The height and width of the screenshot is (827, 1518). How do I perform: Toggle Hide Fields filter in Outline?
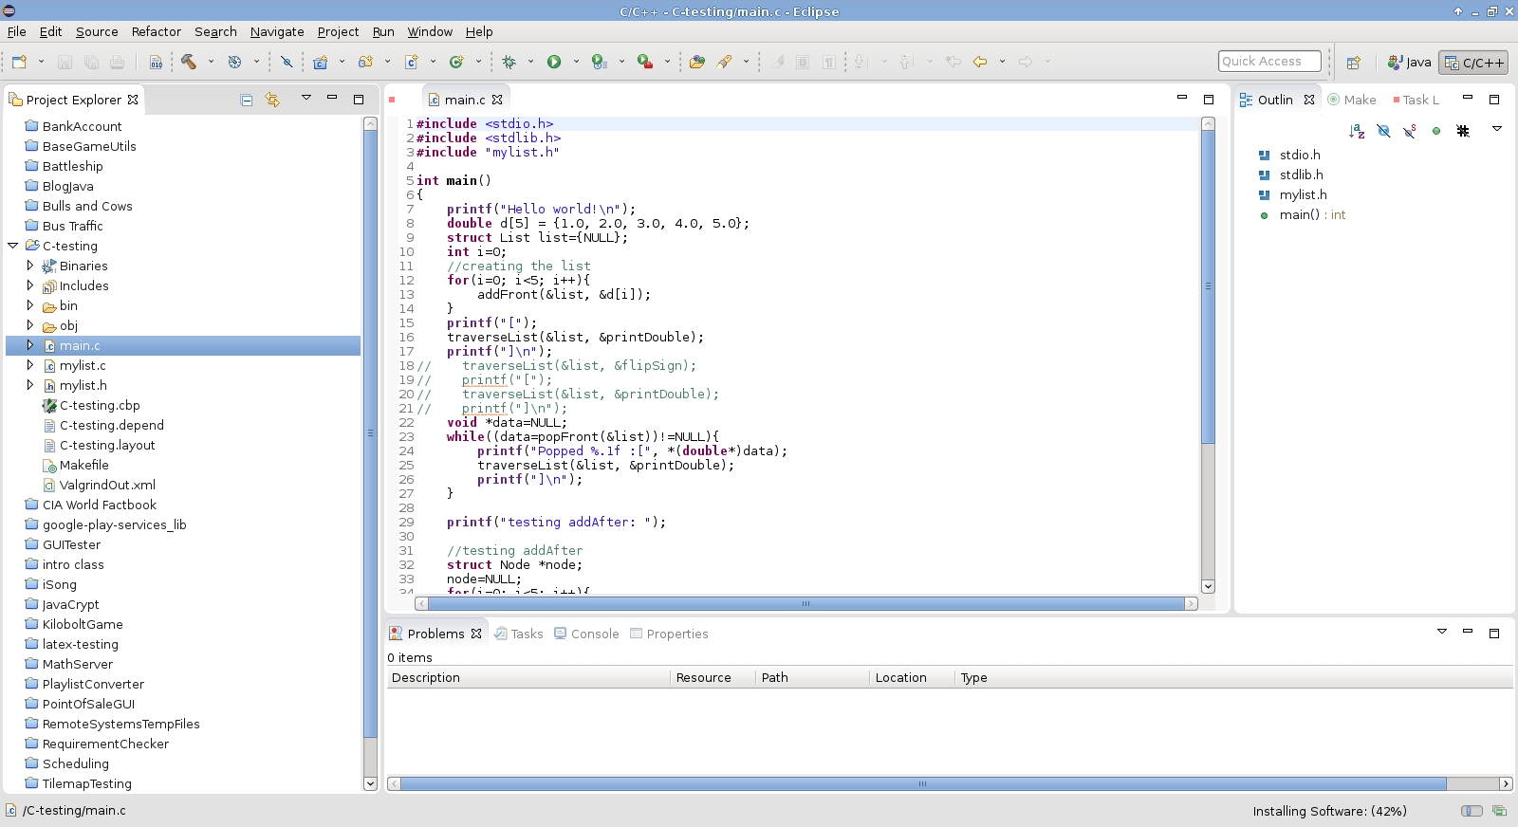(1383, 131)
